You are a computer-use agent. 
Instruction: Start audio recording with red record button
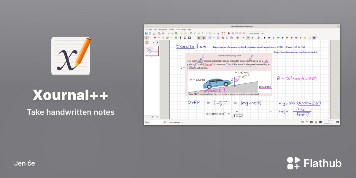(x=229, y=33)
